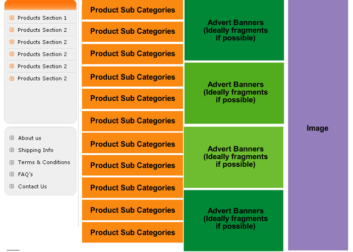Click the arrow icon beside Shipping Info

tap(12, 150)
